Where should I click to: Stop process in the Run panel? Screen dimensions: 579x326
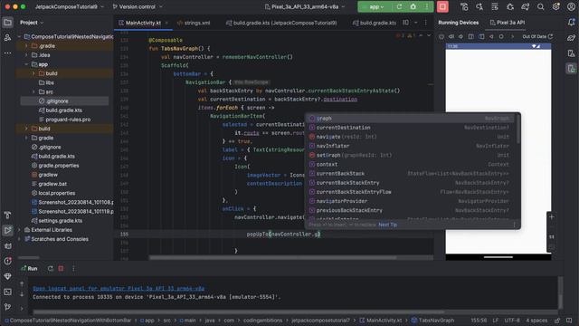[x=62, y=269]
